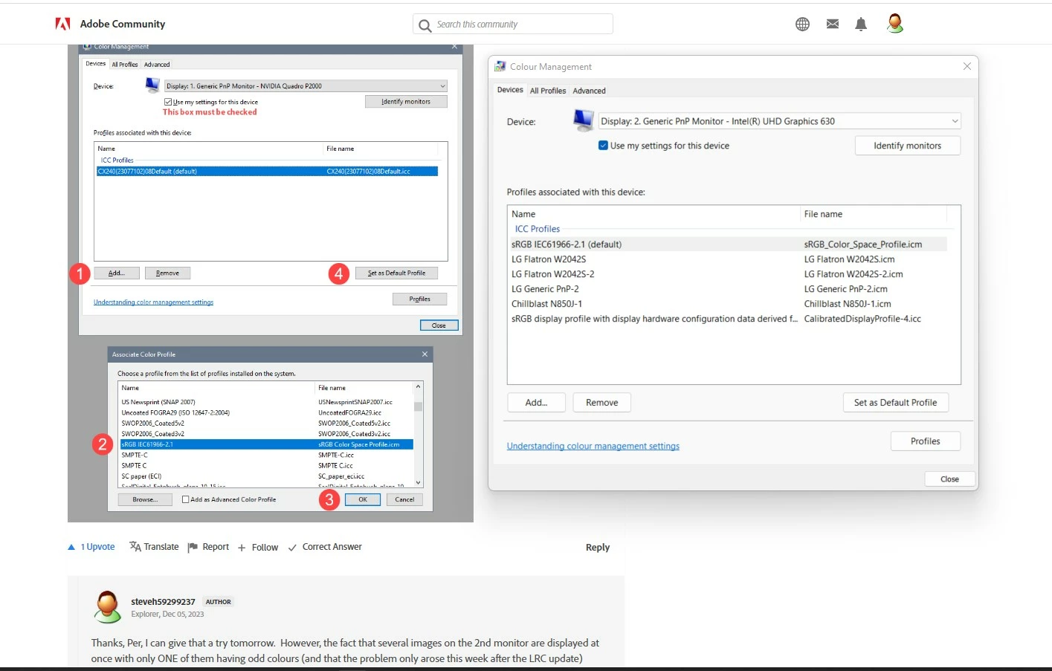The height and width of the screenshot is (671, 1052).
Task: Click the Profiles button
Action: (x=926, y=441)
